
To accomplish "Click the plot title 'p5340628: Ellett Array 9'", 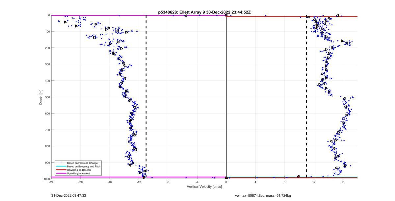I will point(182,12).
